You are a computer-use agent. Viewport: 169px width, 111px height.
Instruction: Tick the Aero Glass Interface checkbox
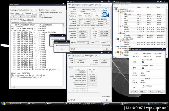pos(40,17)
